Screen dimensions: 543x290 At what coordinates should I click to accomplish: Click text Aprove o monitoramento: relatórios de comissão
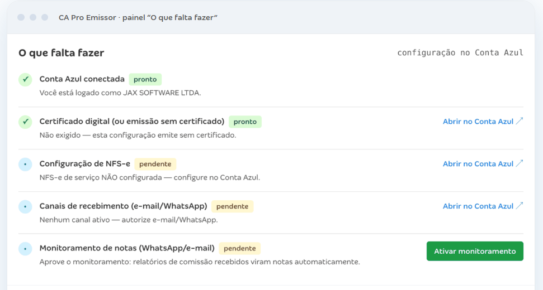click(x=126, y=262)
